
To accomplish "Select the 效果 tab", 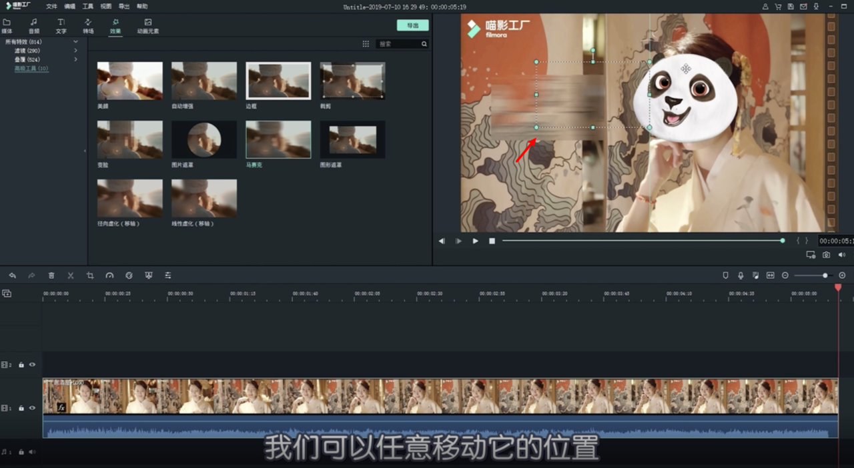I will pos(115,26).
